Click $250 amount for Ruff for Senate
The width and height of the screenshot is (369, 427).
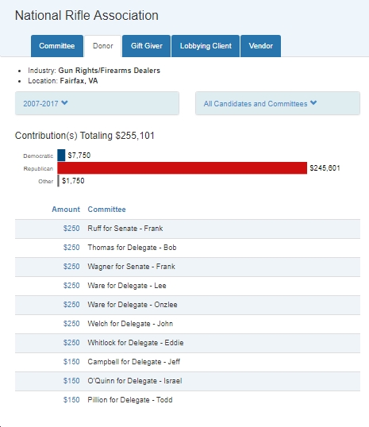tap(71, 229)
